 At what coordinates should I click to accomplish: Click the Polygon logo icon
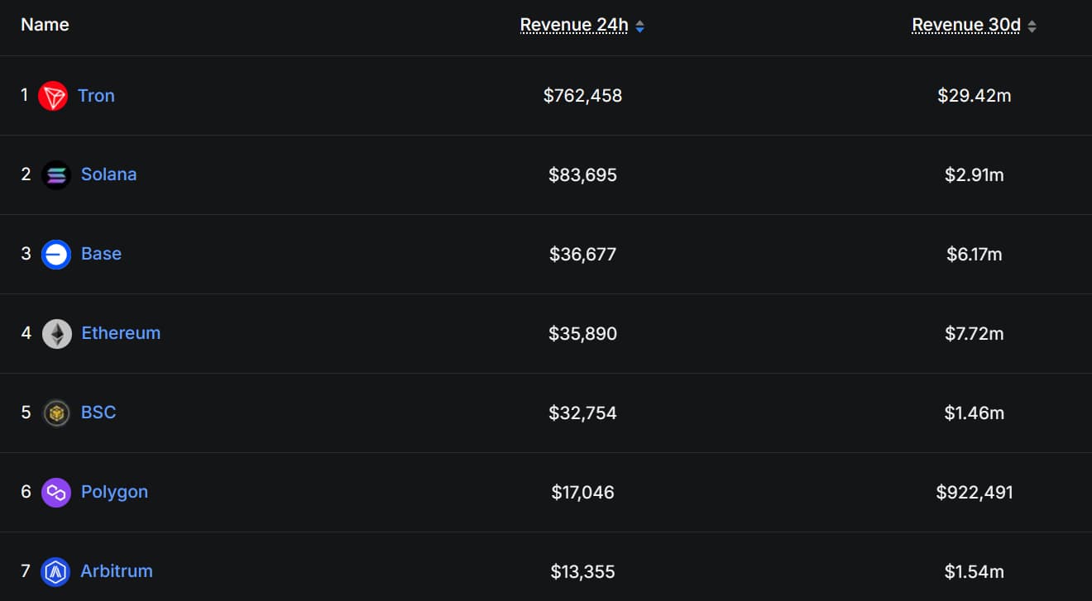point(56,492)
